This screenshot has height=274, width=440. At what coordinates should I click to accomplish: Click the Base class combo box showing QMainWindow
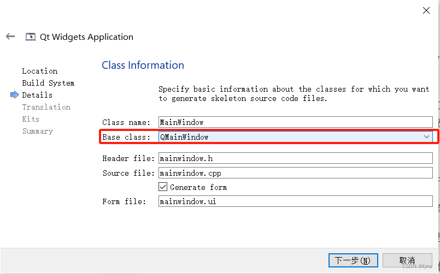[x=295, y=136]
